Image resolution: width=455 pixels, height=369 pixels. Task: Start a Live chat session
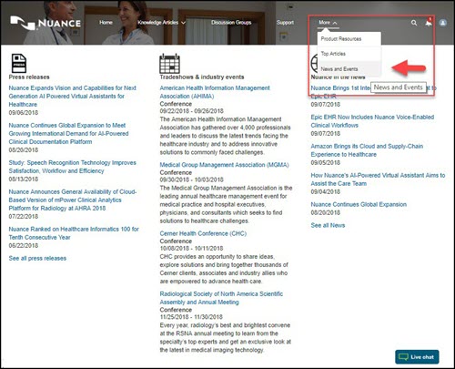417,357
